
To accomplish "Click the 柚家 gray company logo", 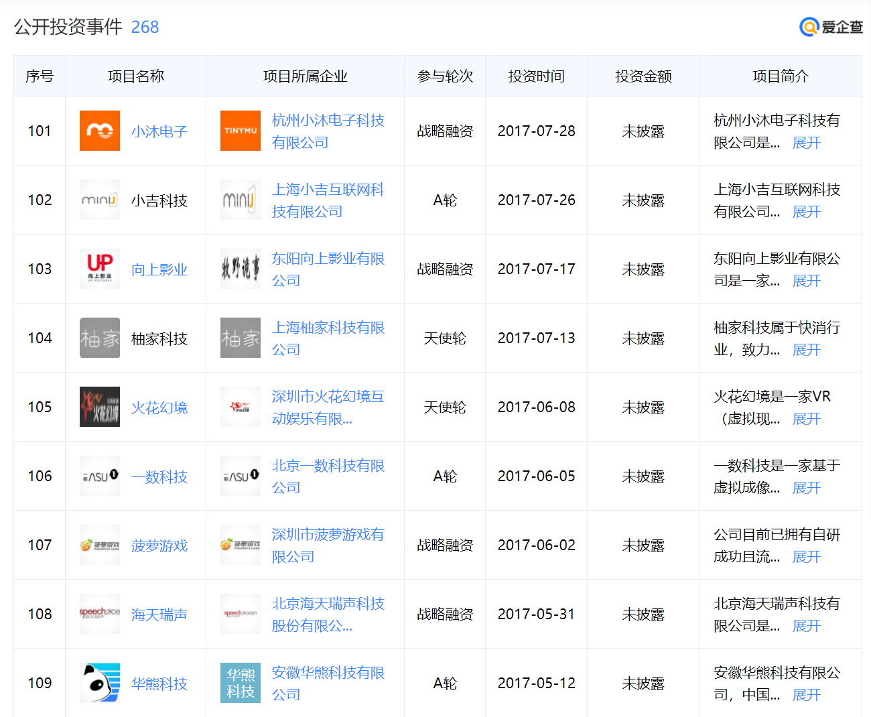I will [240, 338].
